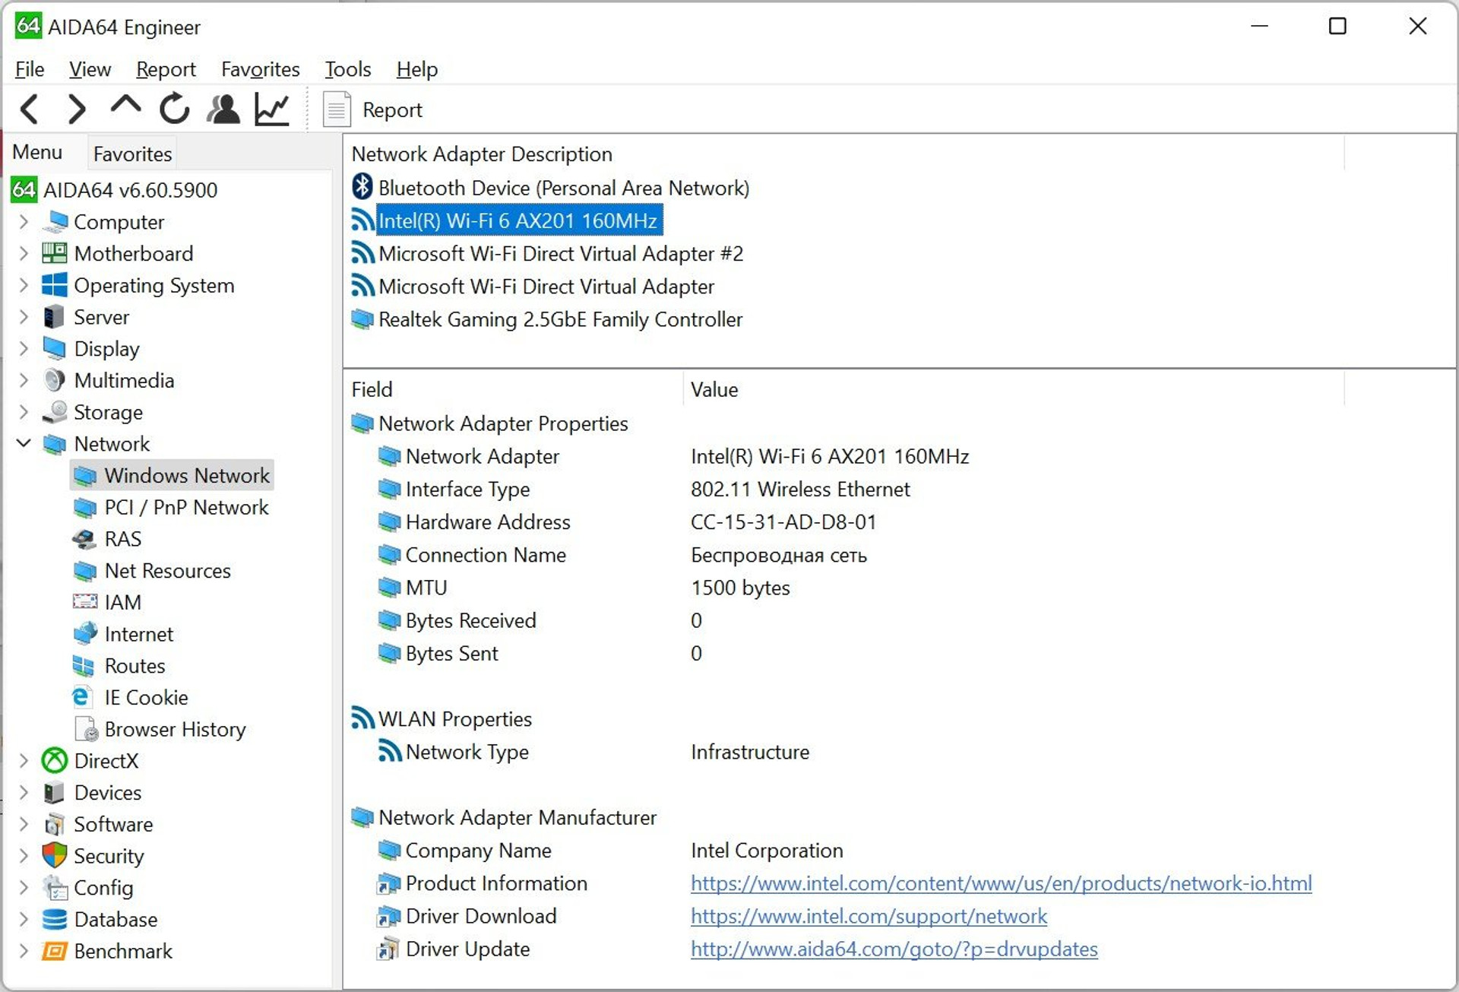Switch to the Menu sidebar tab
This screenshot has width=1459, height=992.
(x=37, y=152)
